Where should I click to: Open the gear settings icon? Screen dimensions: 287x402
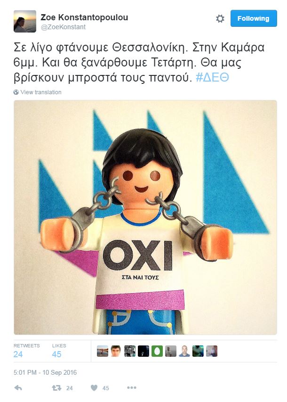click(x=220, y=18)
